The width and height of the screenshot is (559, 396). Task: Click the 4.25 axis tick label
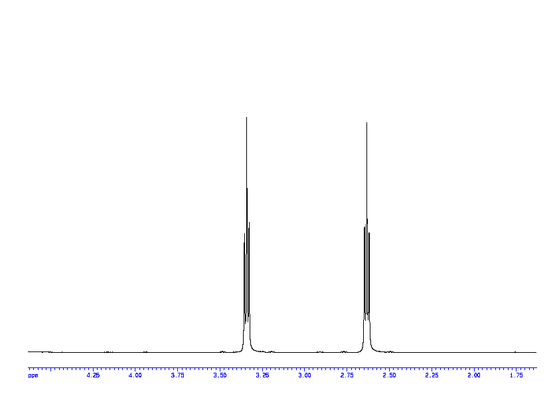point(93,375)
